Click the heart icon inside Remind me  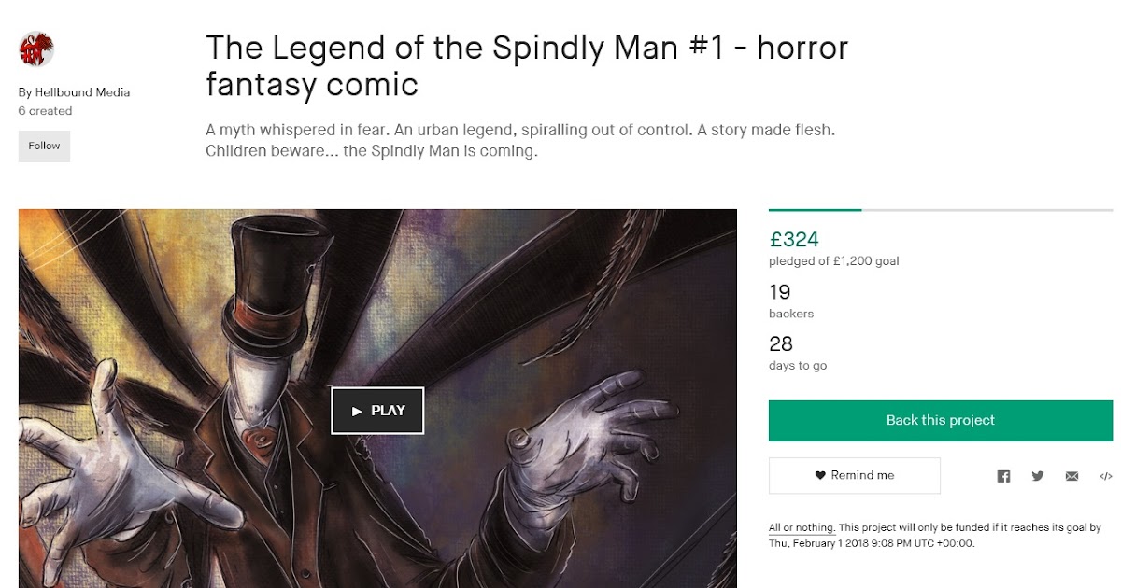(x=819, y=475)
